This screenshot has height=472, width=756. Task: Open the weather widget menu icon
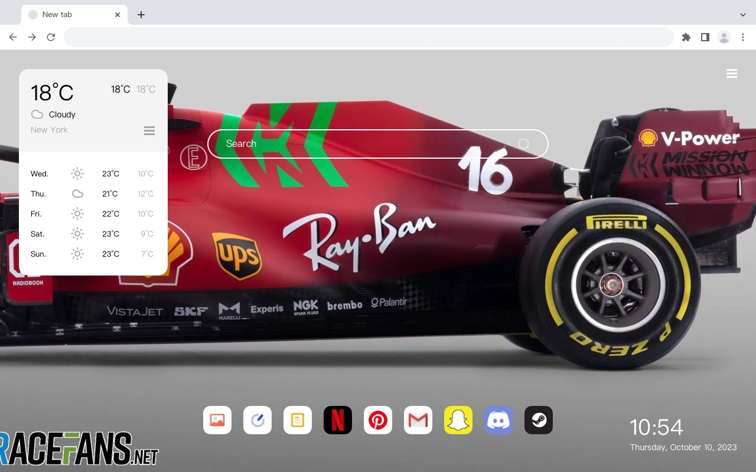[x=149, y=130]
